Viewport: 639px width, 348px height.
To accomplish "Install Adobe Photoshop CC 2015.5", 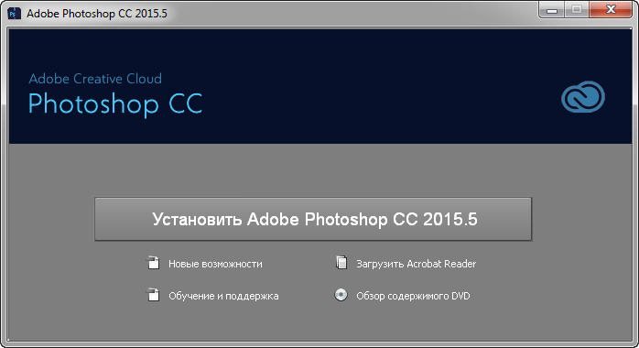I will (313, 219).
